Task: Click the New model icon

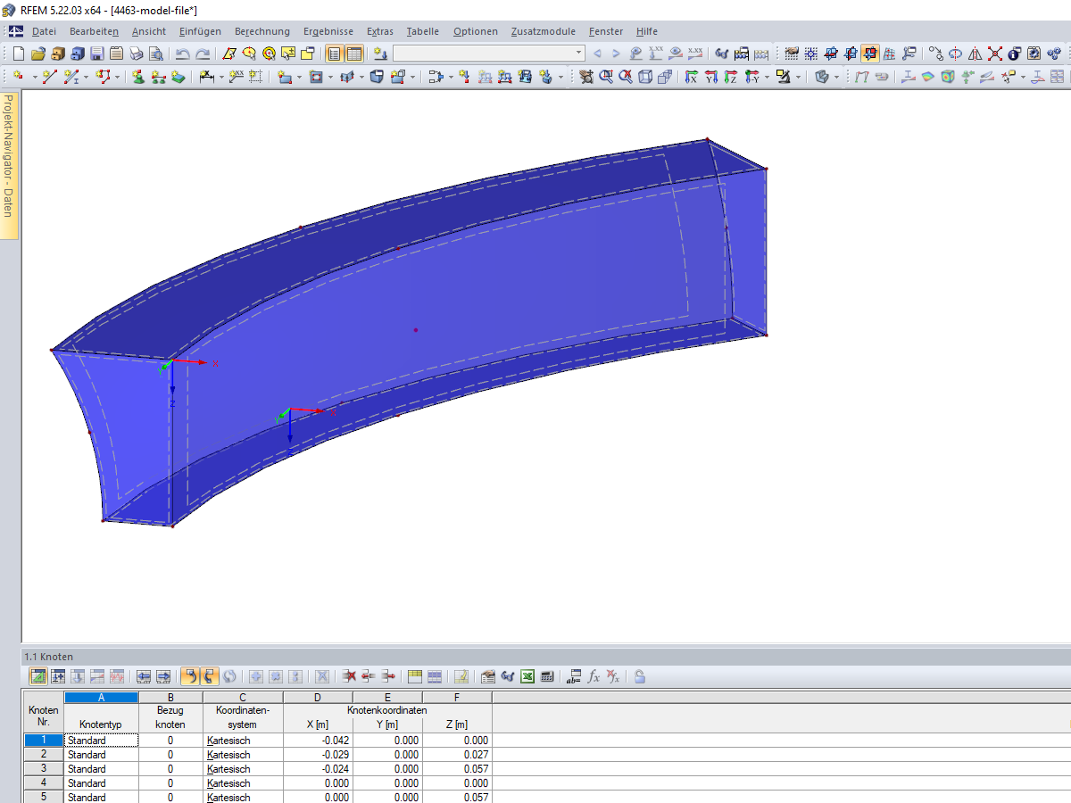Action: pos(18,54)
